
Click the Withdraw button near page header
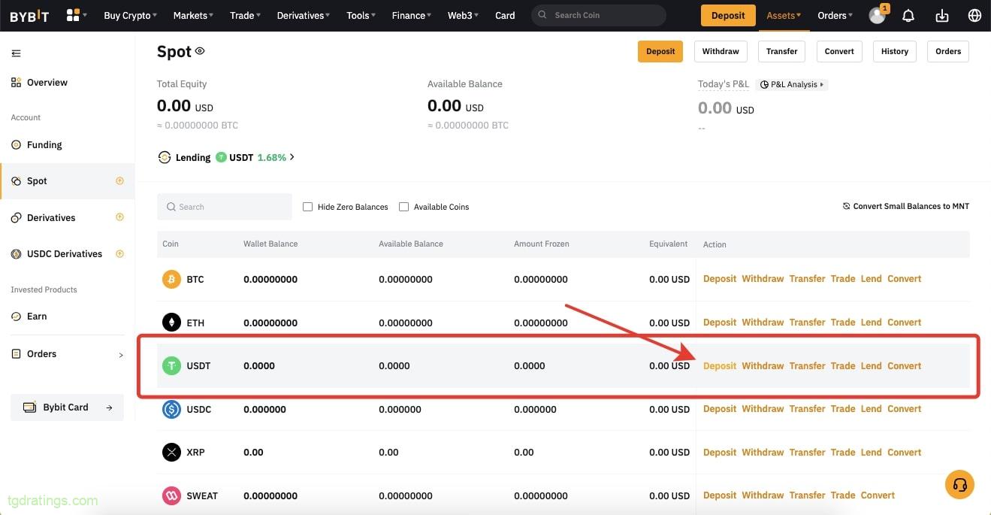(x=721, y=51)
